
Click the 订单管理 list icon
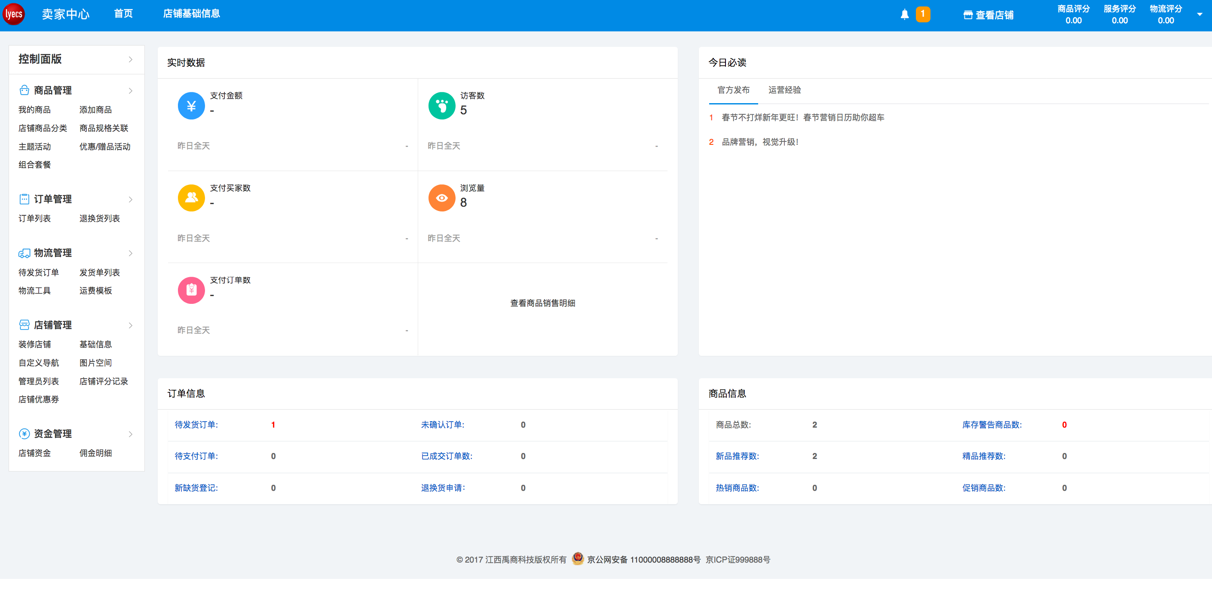pyautogui.click(x=24, y=199)
